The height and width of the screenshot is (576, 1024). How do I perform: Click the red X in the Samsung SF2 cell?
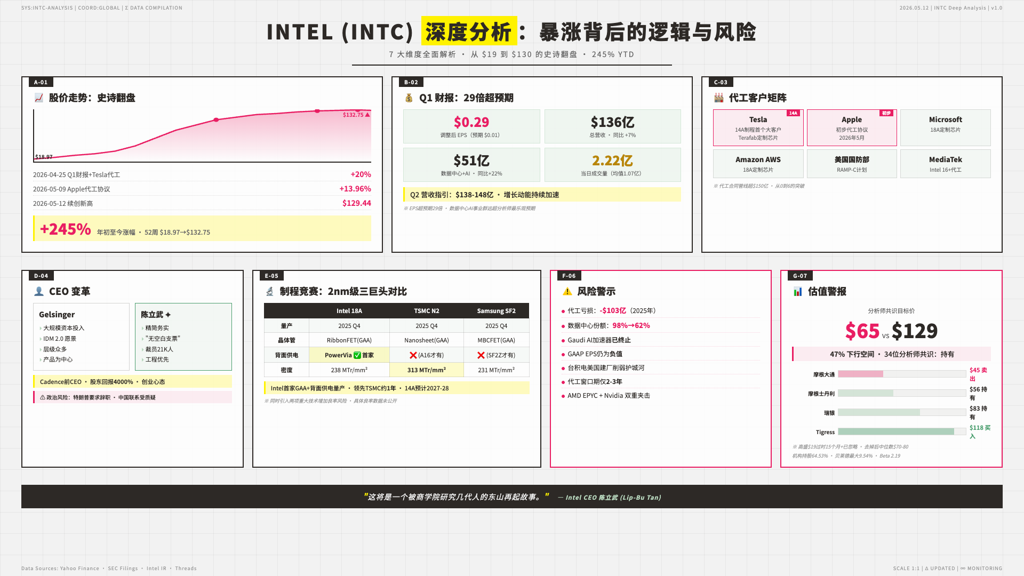pyautogui.click(x=481, y=355)
